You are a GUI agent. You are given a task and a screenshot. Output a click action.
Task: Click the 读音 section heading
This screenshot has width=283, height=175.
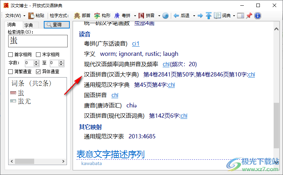click(85, 34)
